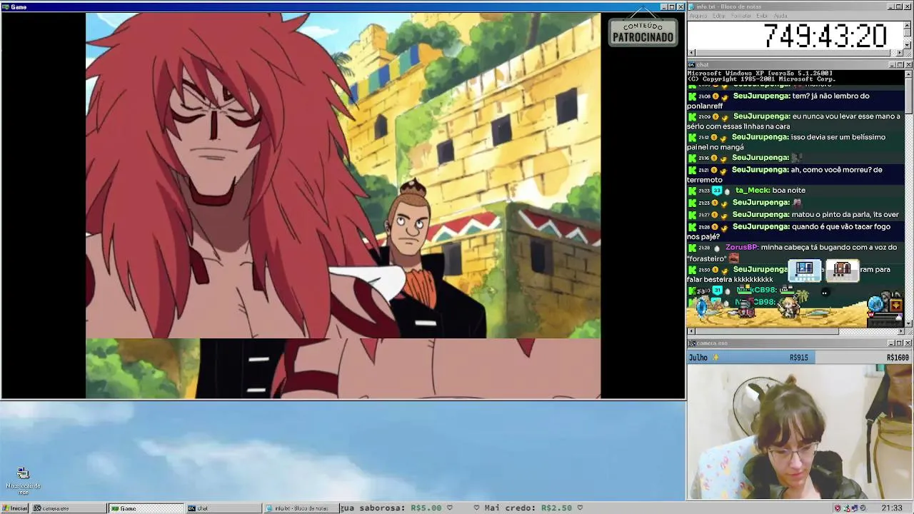
Task: Click the chat window scroll down arrow
Action: [x=908, y=323]
